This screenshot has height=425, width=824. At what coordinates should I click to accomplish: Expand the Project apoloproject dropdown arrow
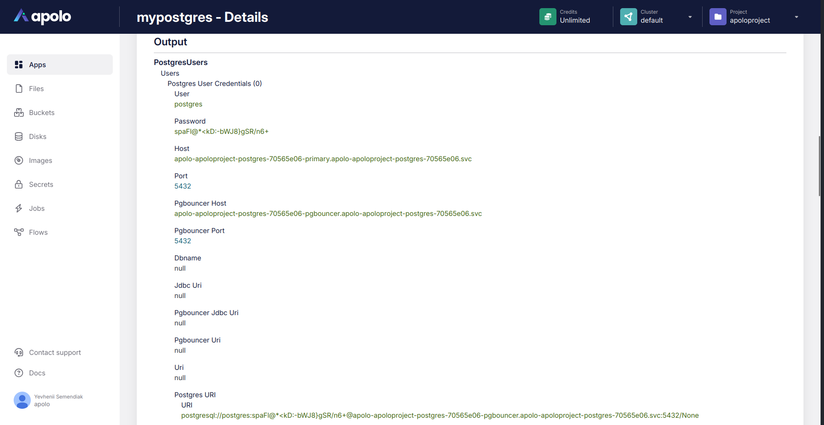(796, 17)
